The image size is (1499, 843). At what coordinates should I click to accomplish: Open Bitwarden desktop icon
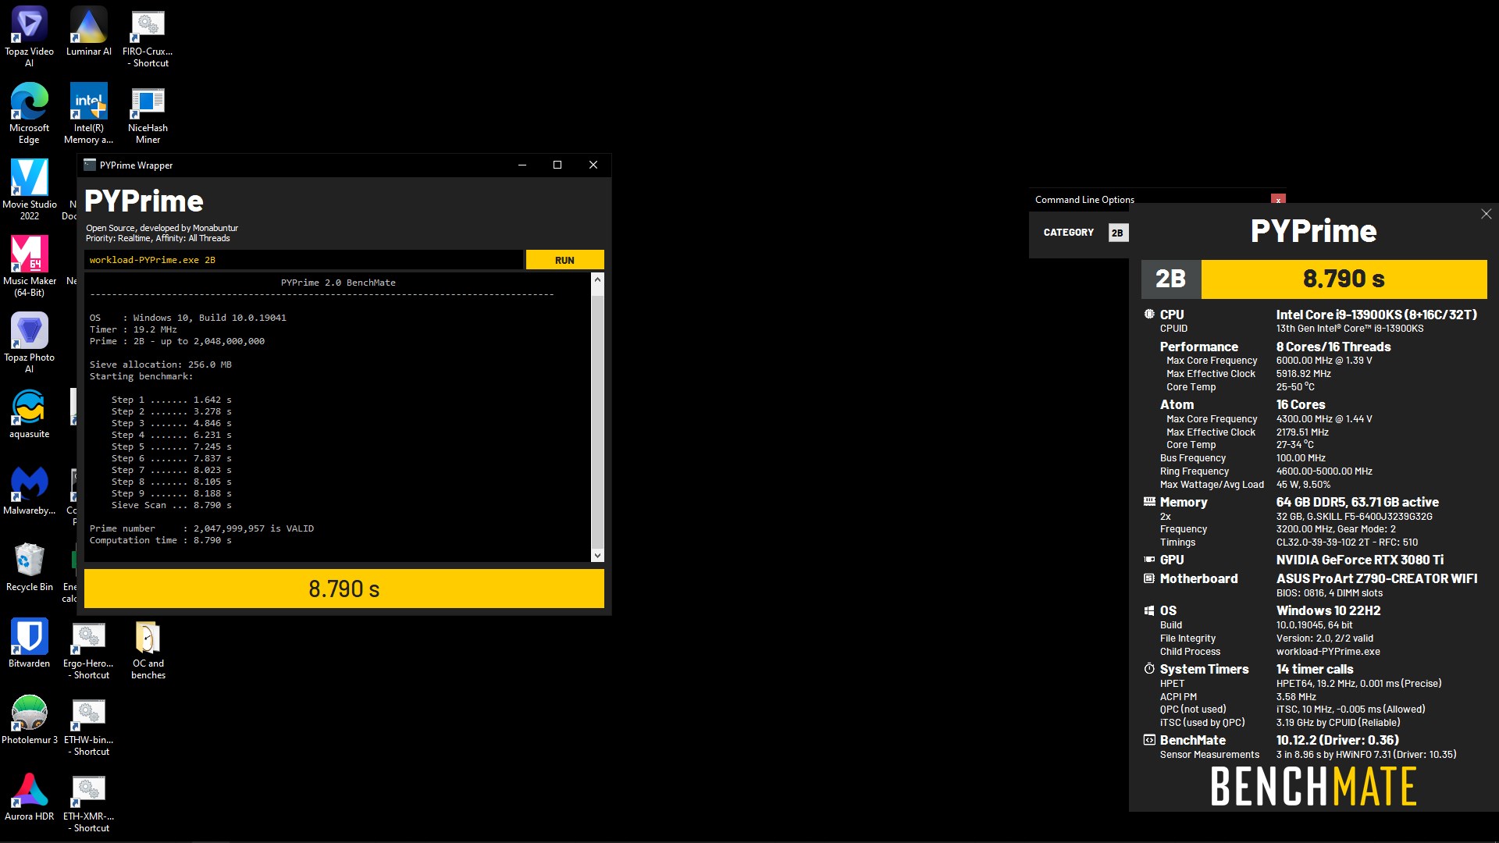click(30, 643)
